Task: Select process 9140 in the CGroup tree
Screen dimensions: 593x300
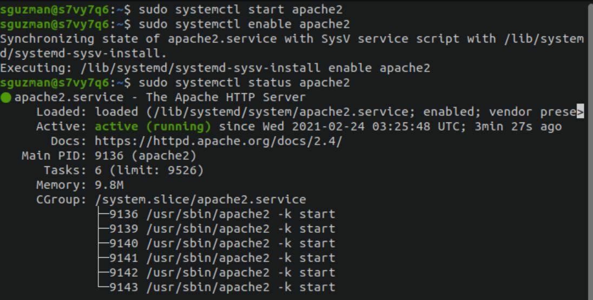Action: tap(123, 244)
